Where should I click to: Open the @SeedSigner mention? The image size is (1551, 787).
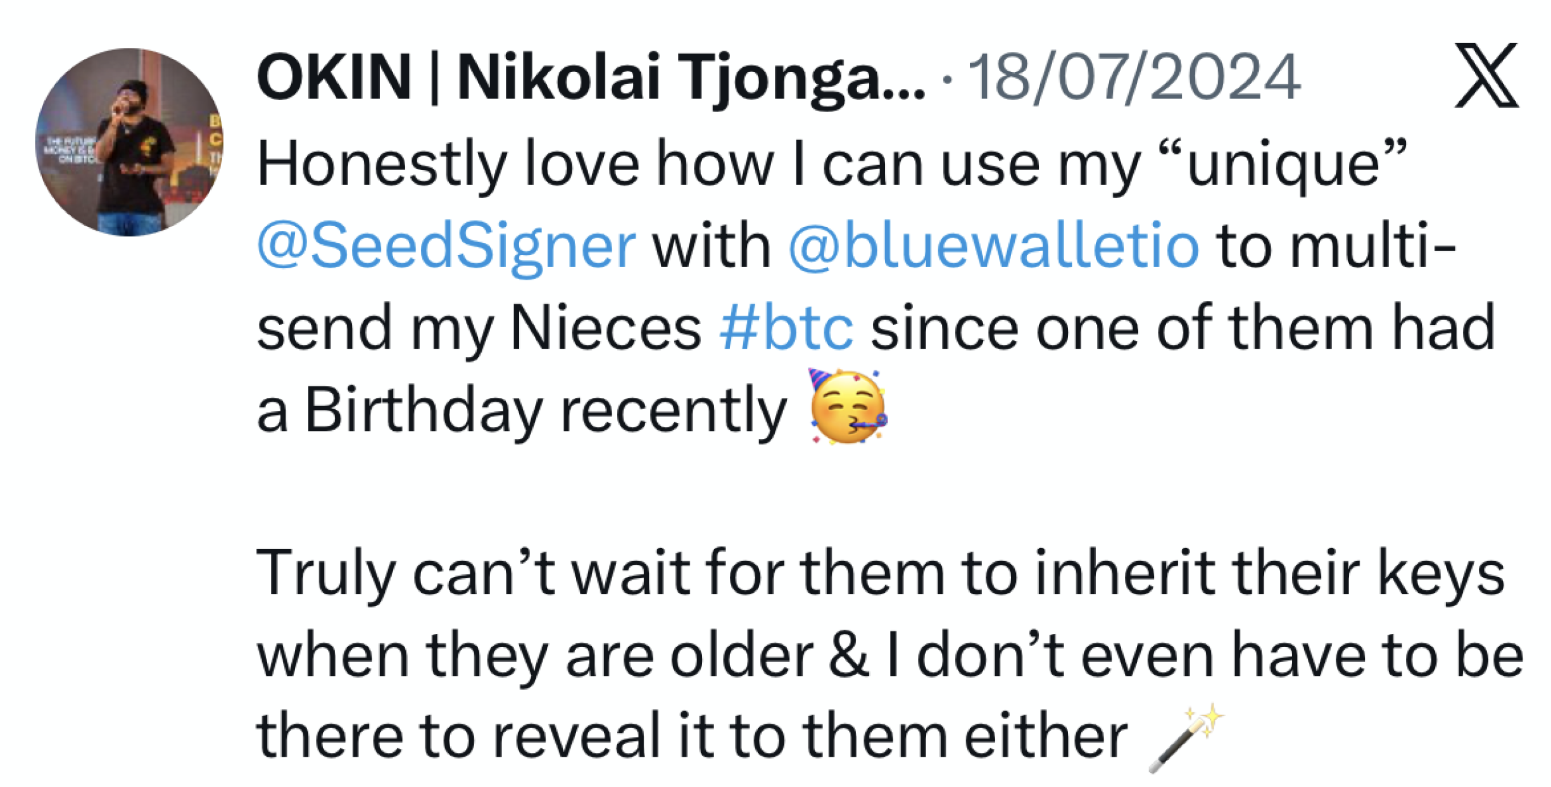coord(446,247)
